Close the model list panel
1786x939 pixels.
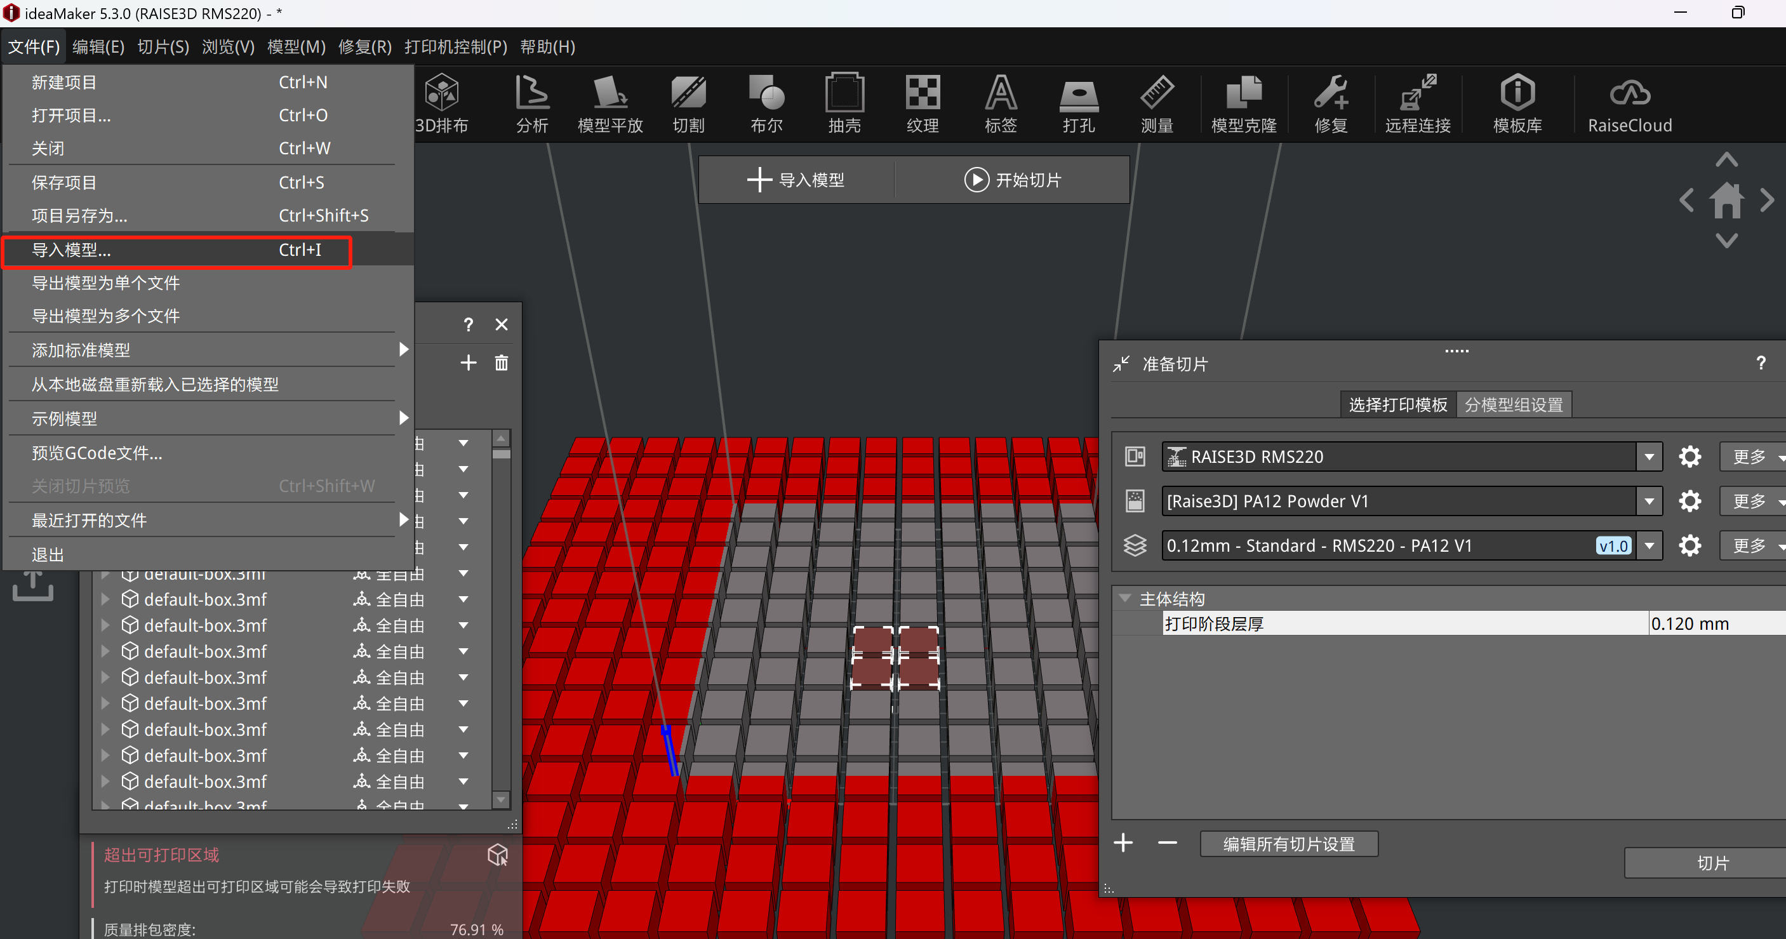click(x=502, y=324)
